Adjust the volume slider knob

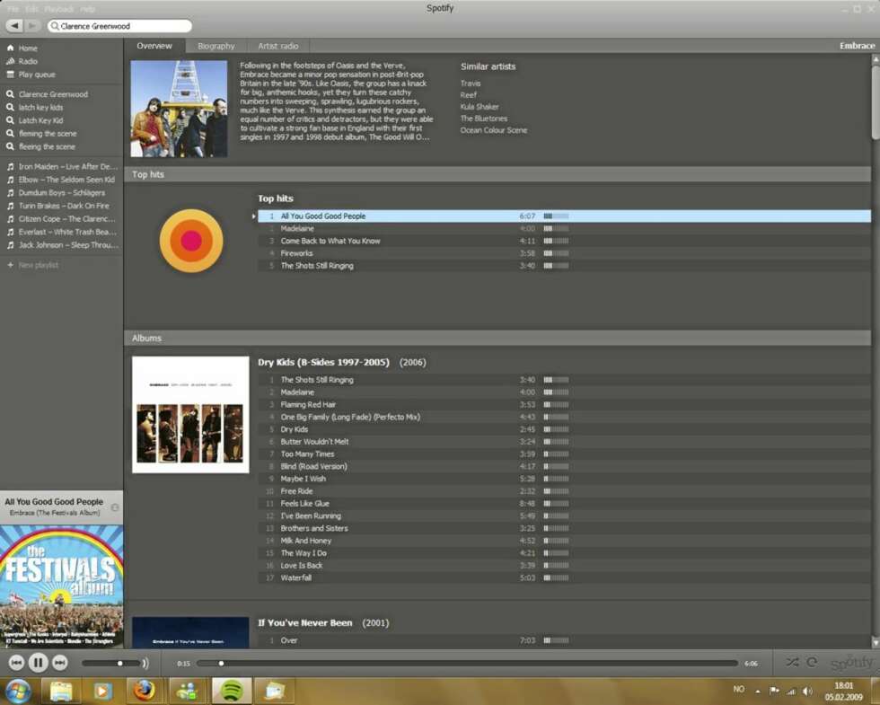[x=119, y=664]
